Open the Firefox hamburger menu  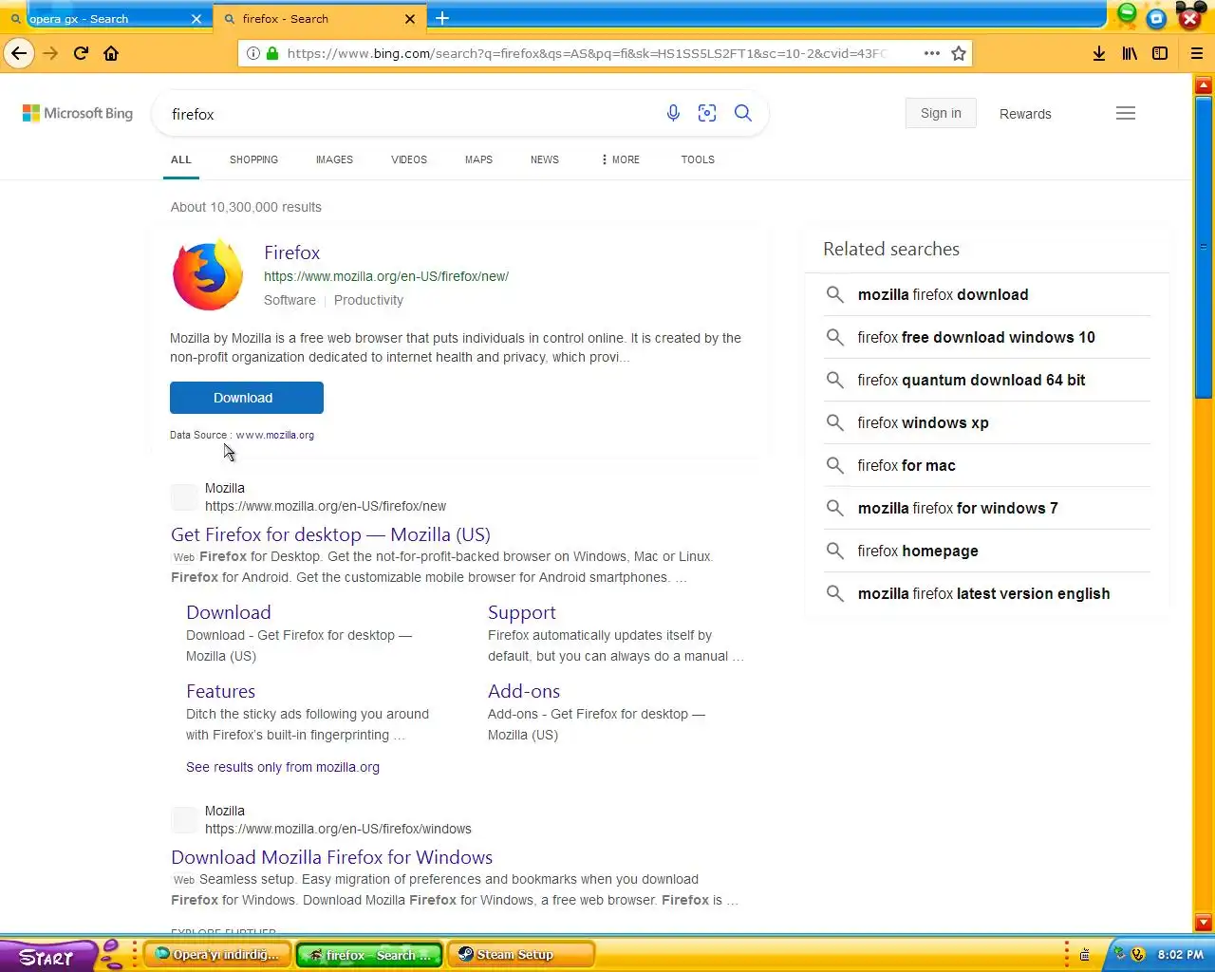click(1197, 53)
